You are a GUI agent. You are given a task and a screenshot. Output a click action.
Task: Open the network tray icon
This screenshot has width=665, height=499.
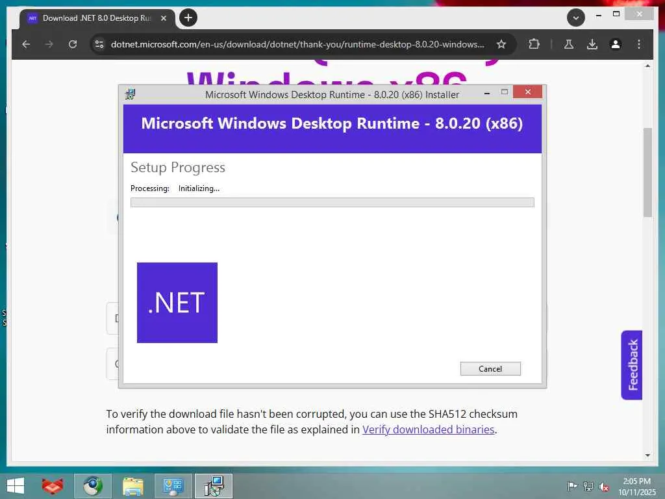tap(588, 486)
